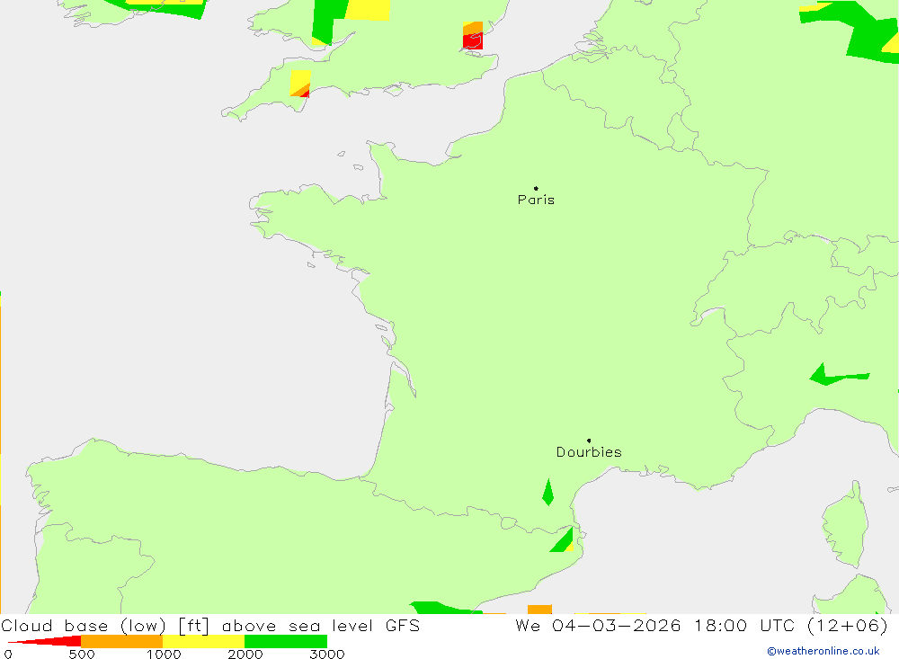Click the yellow 1000-2000 legend segment
899x659 pixels.
203,641
